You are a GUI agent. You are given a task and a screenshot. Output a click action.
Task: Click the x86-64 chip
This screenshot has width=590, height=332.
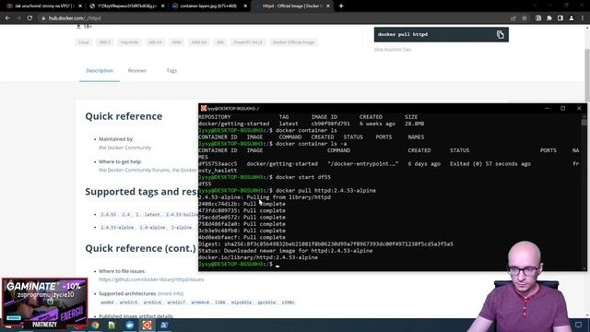pyautogui.click(x=155, y=42)
